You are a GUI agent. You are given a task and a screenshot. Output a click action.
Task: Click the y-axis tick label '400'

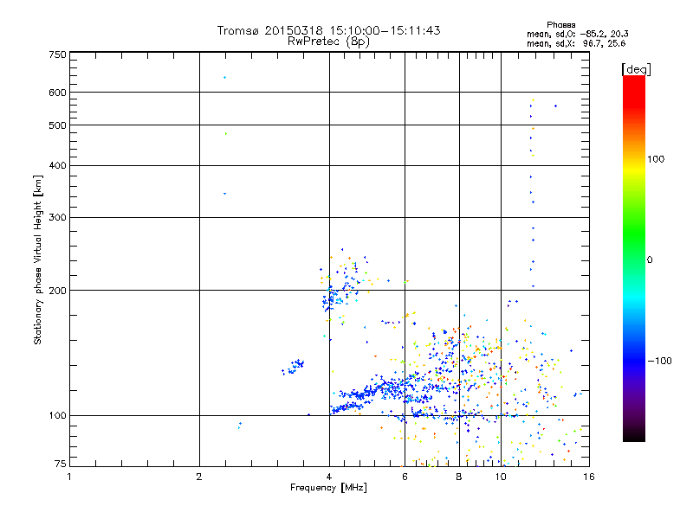coord(57,165)
